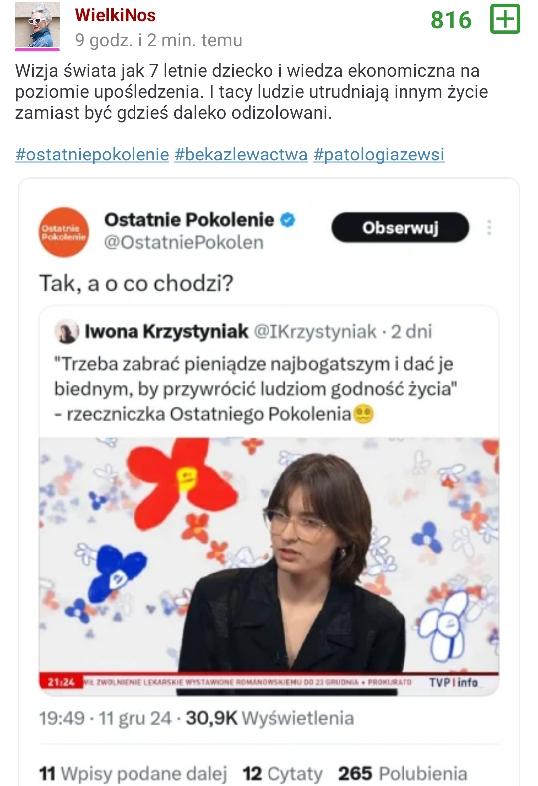Open the #bekazlewactwa hashtag
The height and width of the screenshot is (786, 538).
[241, 155]
